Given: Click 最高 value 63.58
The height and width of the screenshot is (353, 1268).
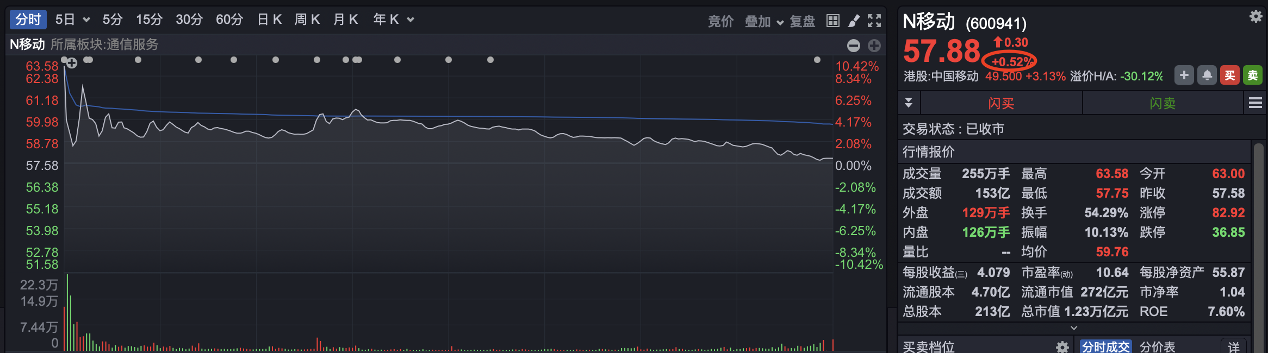Looking at the screenshot, I should tap(1112, 174).
